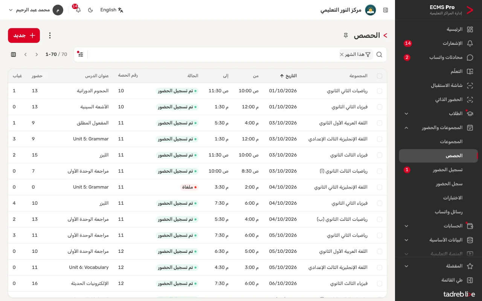Screen dimensions: 482x301
Task: Select checkbox for the cancelled ملغاة row
Action: [379, 187]
